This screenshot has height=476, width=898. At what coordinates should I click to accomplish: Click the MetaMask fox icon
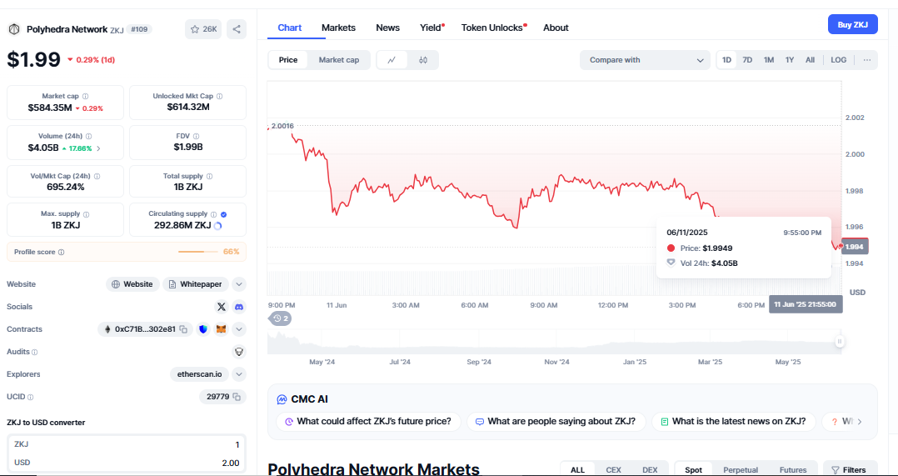[x=221, y=329]
